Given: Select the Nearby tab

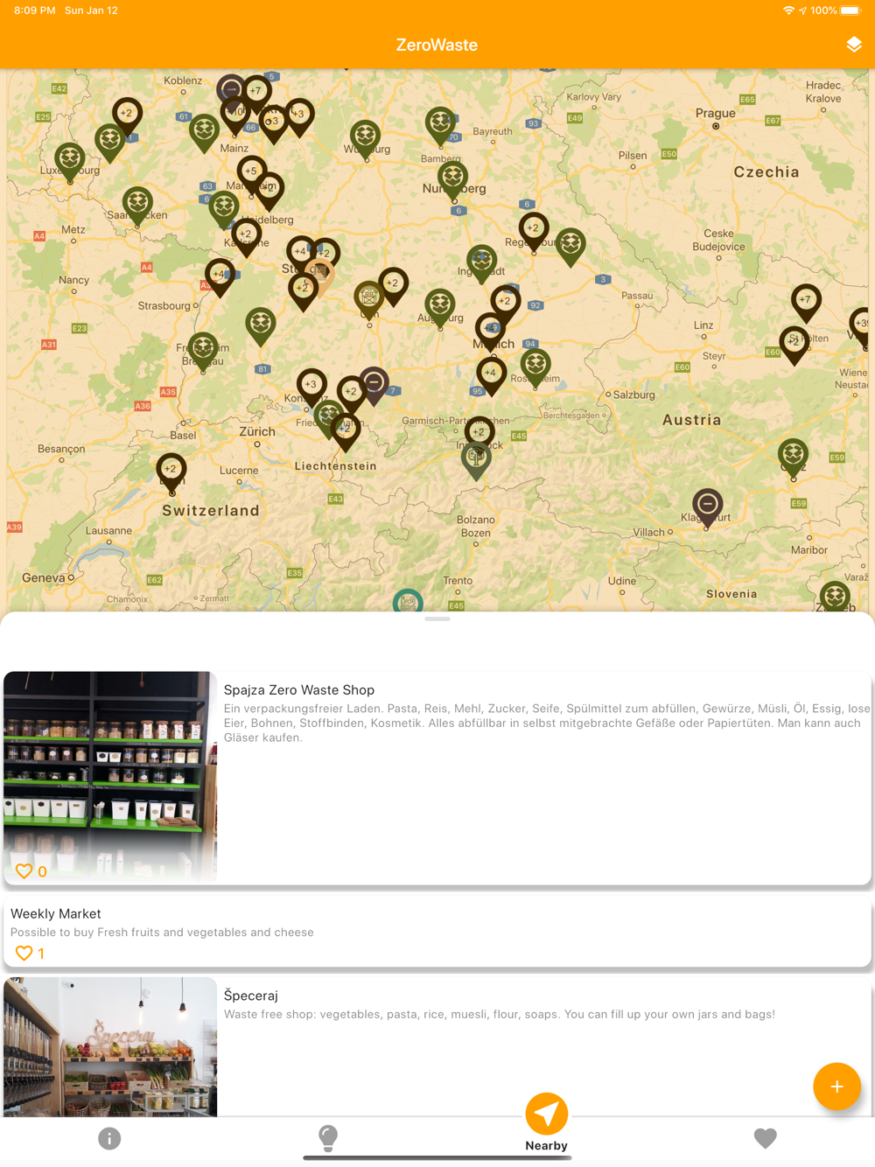Looking at the screenshot, I should pos(547,1123).
